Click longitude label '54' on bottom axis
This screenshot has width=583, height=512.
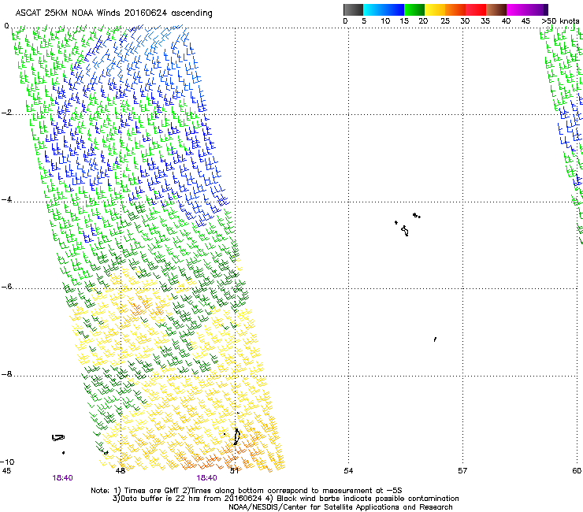tap(348, 471)
